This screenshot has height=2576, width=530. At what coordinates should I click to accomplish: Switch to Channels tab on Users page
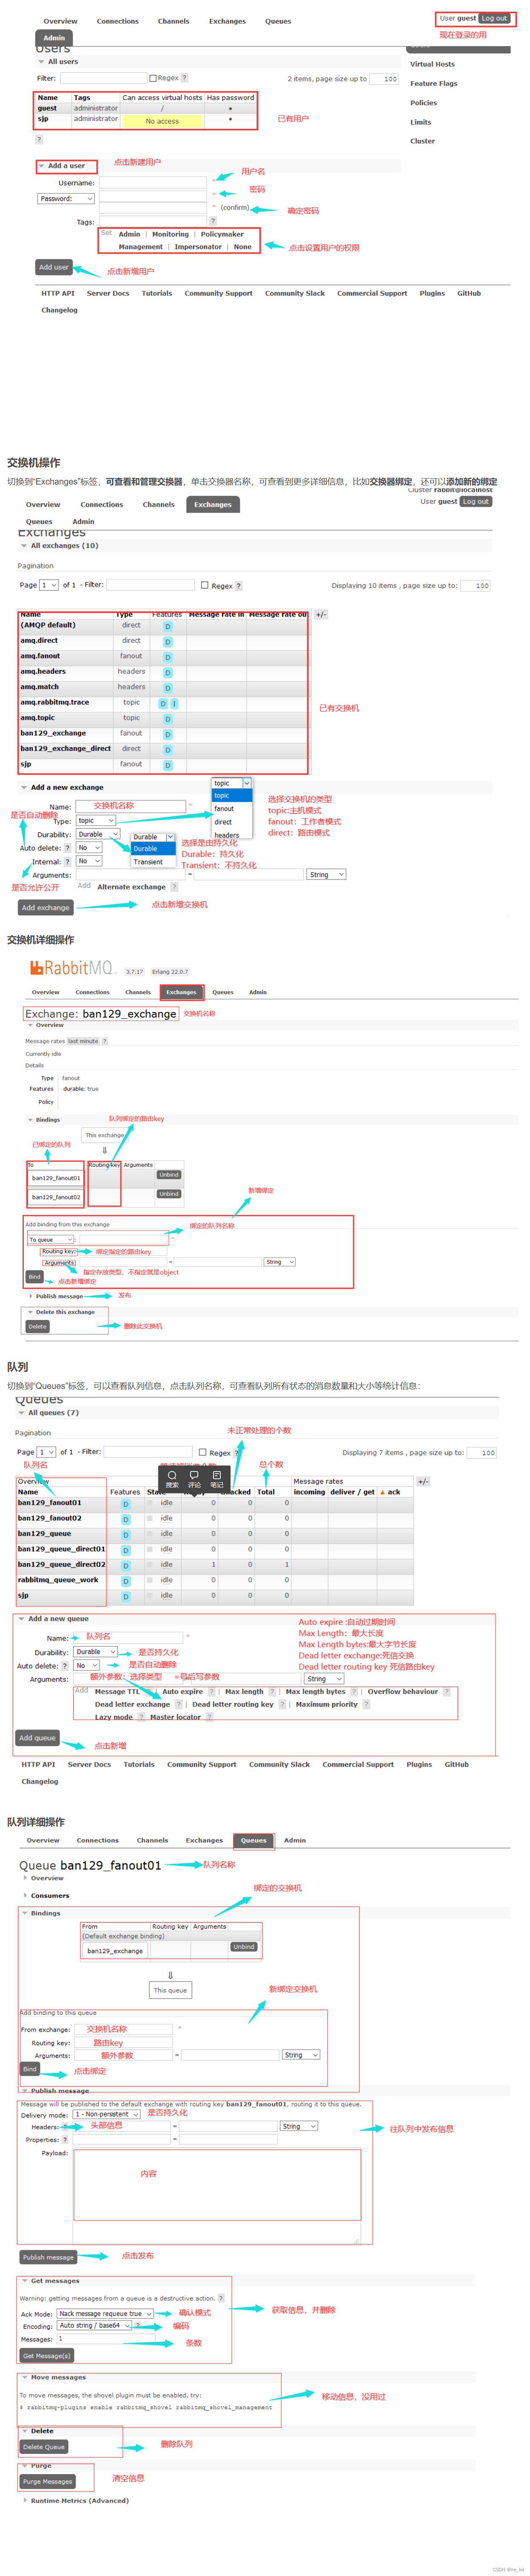(x=174, y=21)
